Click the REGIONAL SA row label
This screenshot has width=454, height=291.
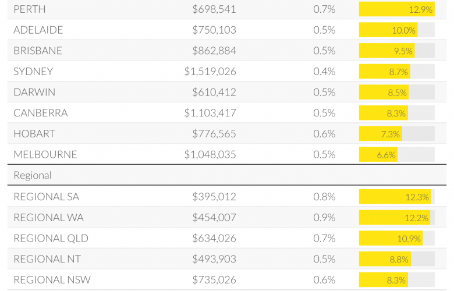tap(47, 197)
